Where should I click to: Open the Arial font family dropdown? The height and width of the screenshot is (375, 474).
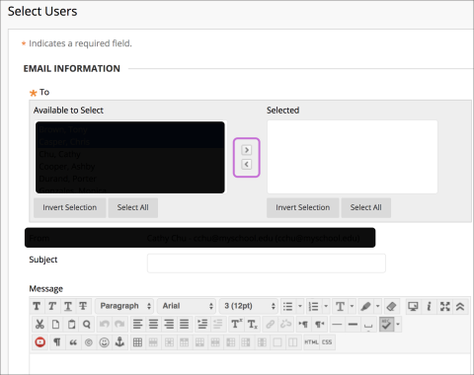pyautogui.click(x=187, y=306)
